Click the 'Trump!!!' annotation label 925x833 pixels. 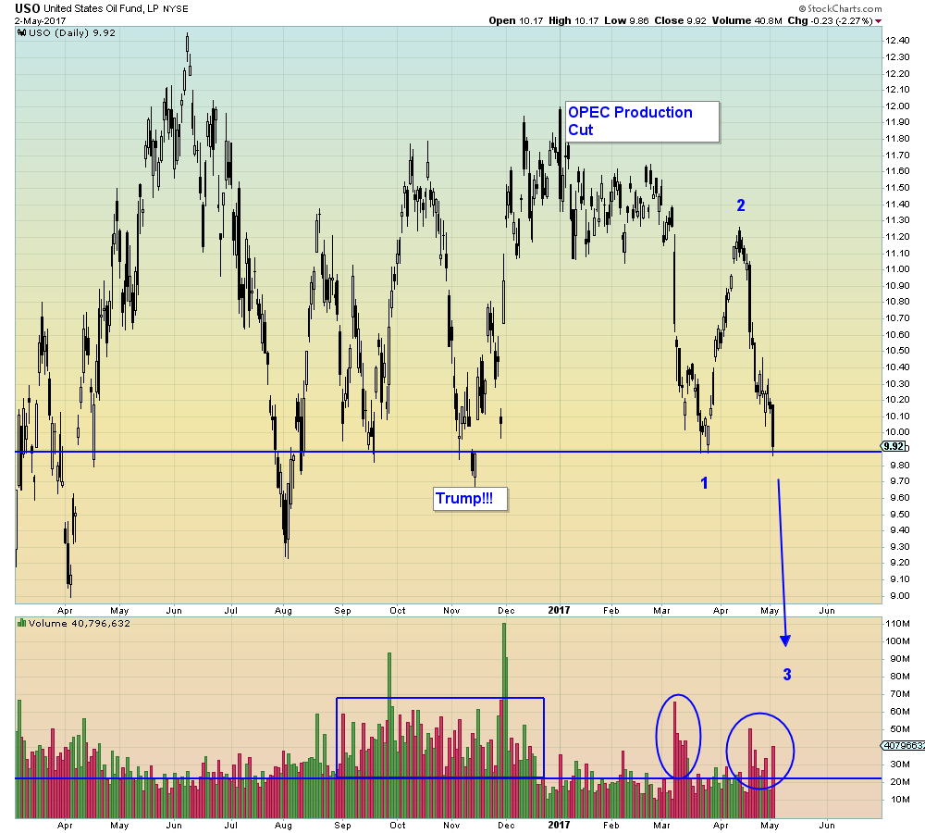point(470,499)
